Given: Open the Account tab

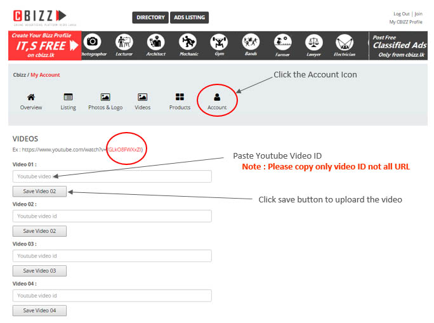Looking at the screenshot, I should pos(217,102).
